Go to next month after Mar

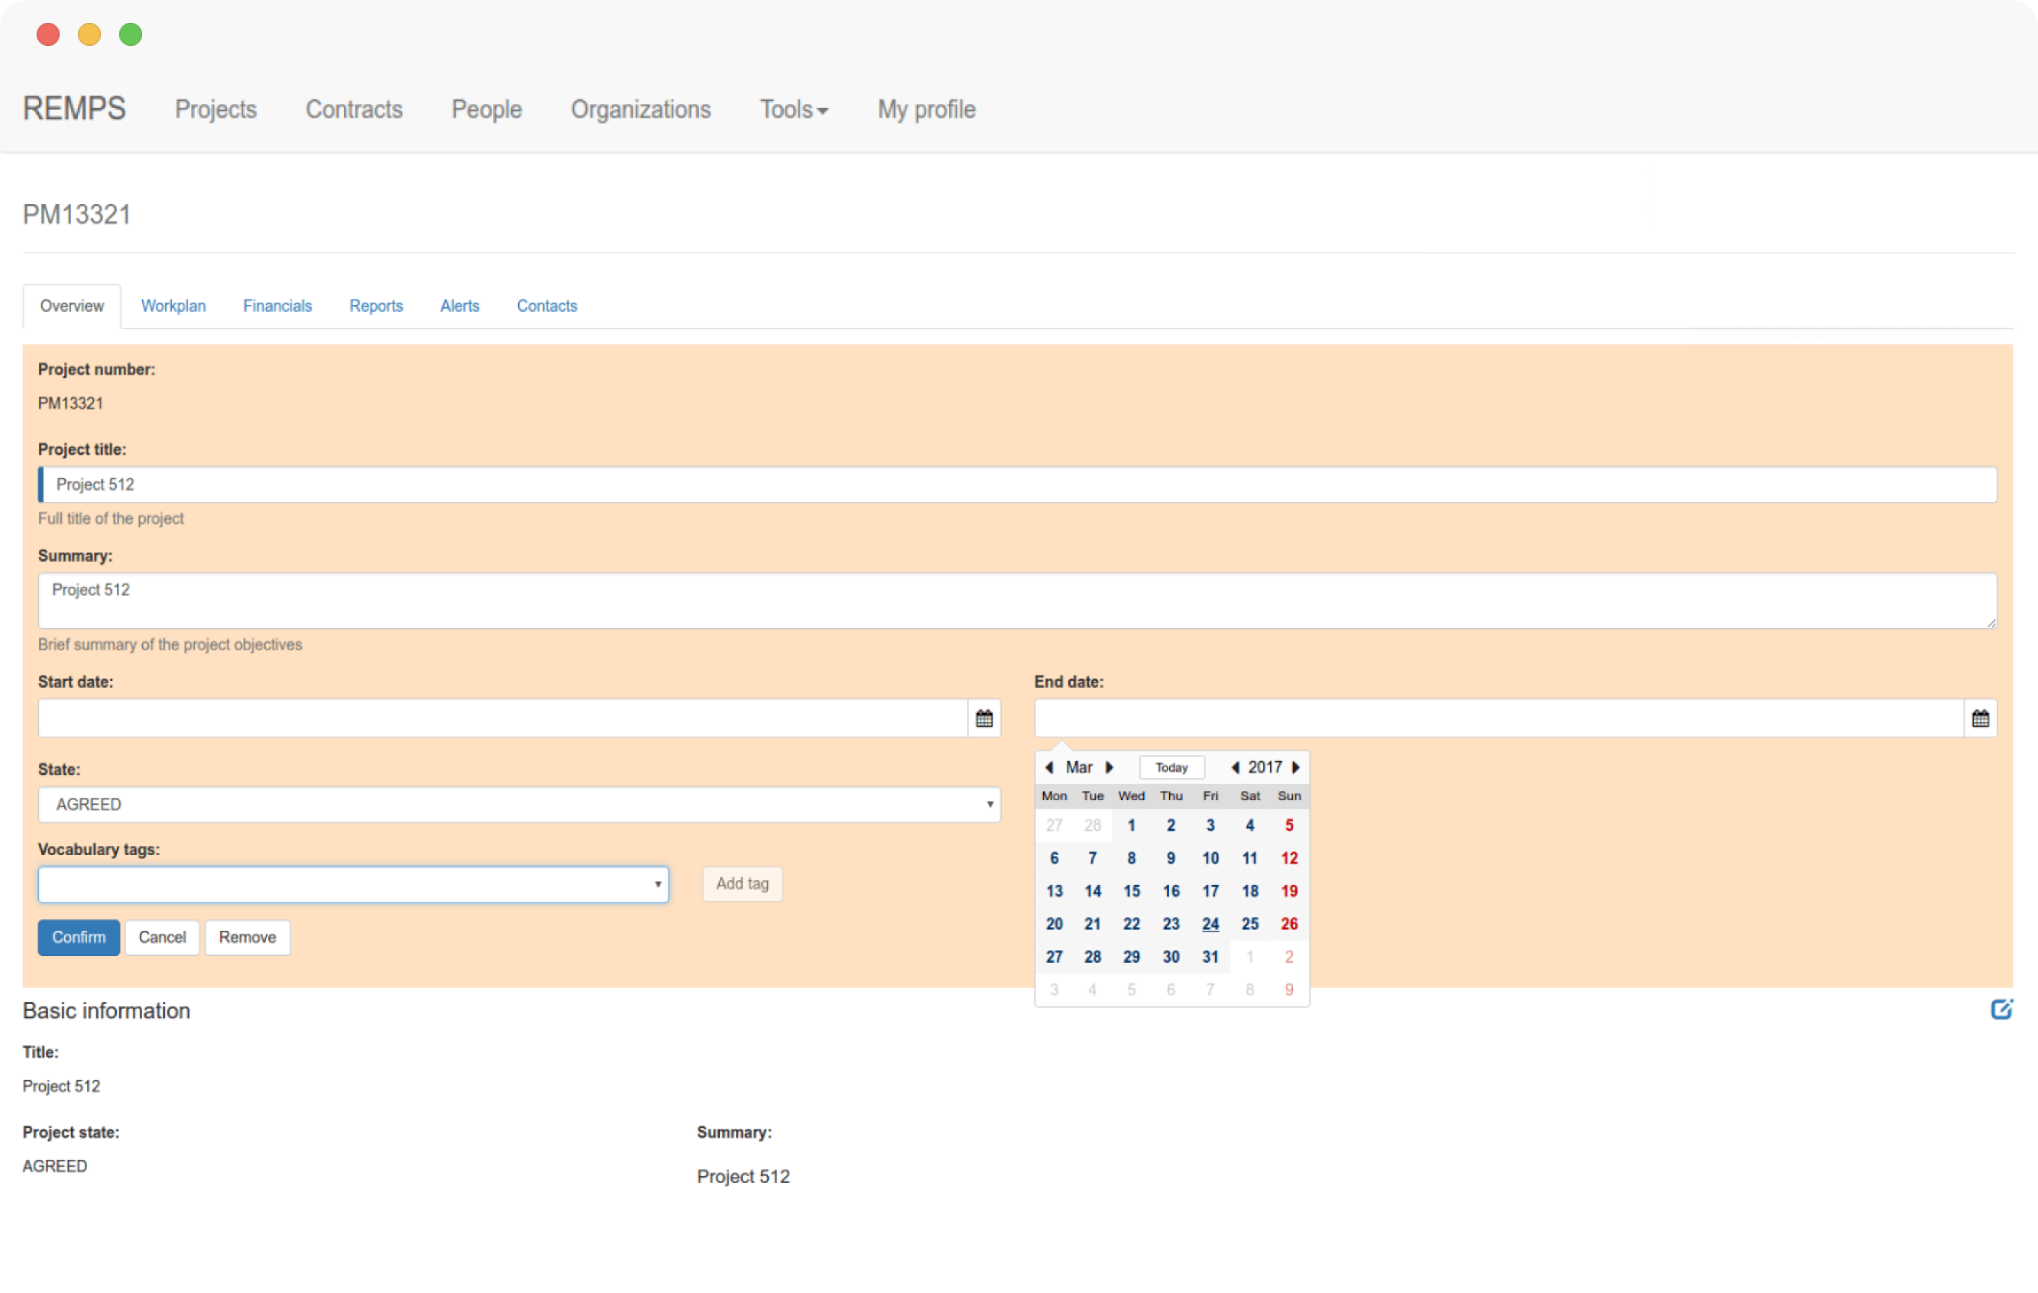pos(1109,767)
